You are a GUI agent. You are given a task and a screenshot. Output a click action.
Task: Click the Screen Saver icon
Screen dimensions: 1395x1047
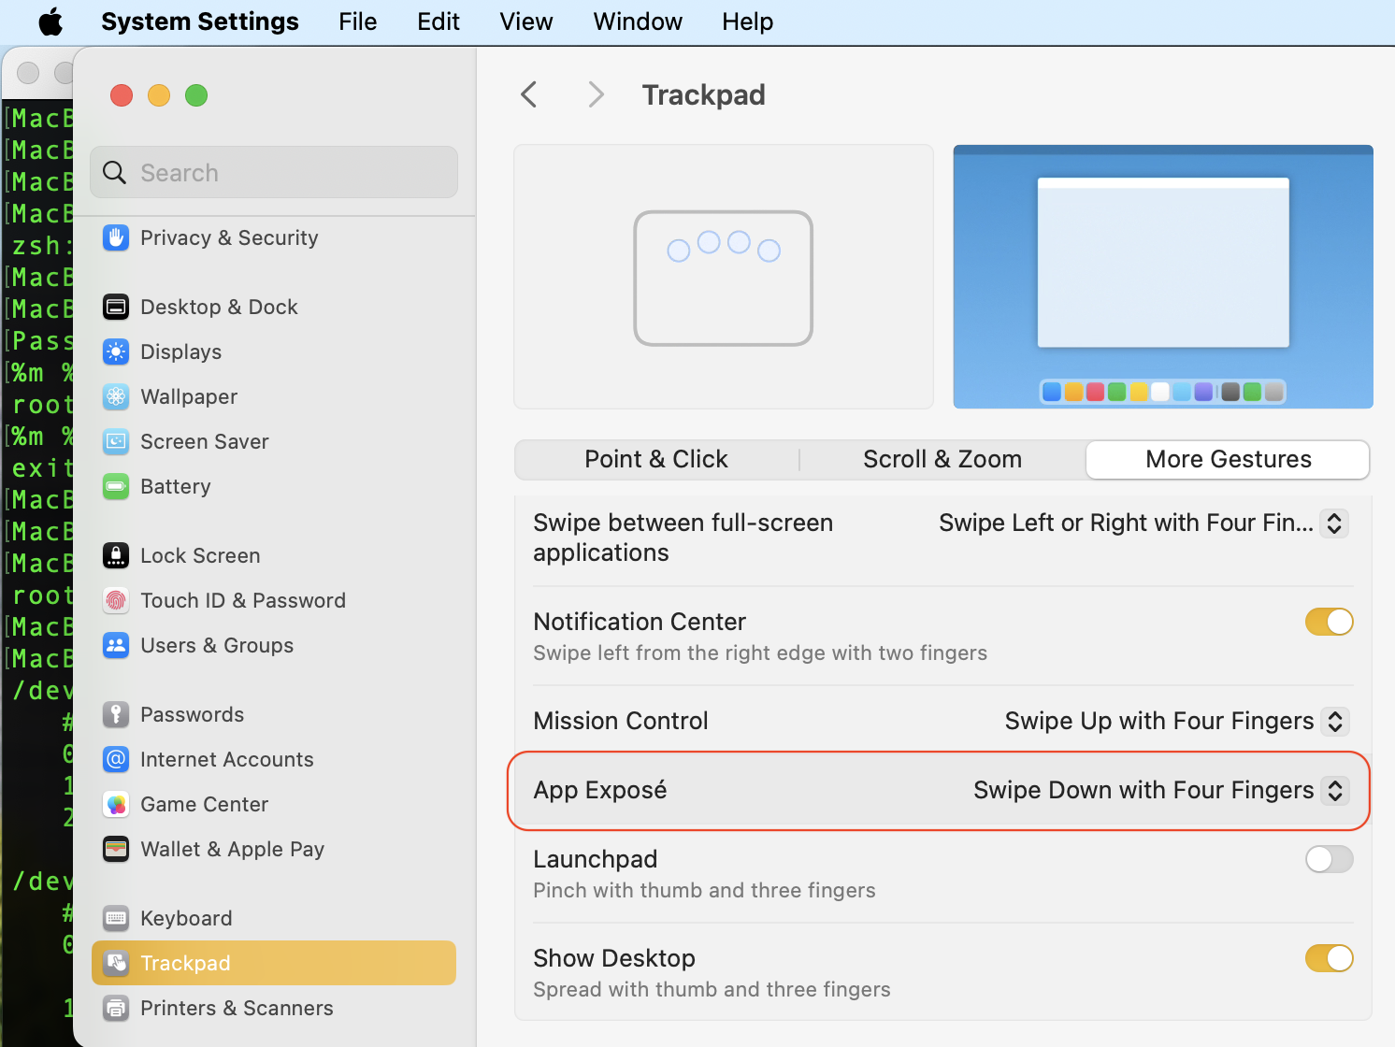tap(116, 441)
